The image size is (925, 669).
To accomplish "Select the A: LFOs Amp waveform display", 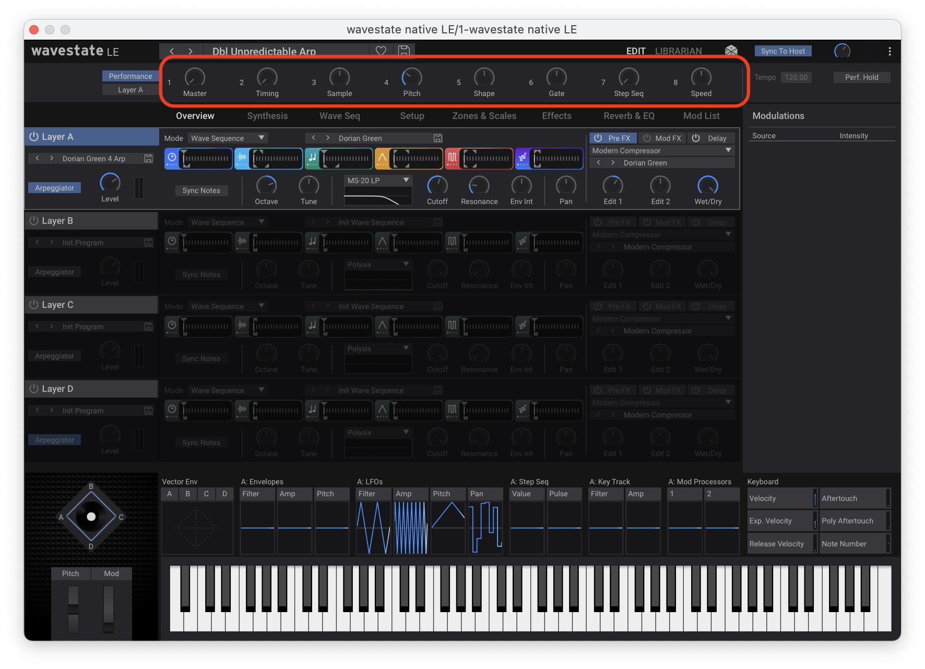I will [411, 528].
